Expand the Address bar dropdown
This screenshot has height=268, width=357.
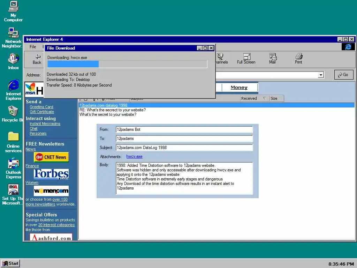click(x=321, y=75)
